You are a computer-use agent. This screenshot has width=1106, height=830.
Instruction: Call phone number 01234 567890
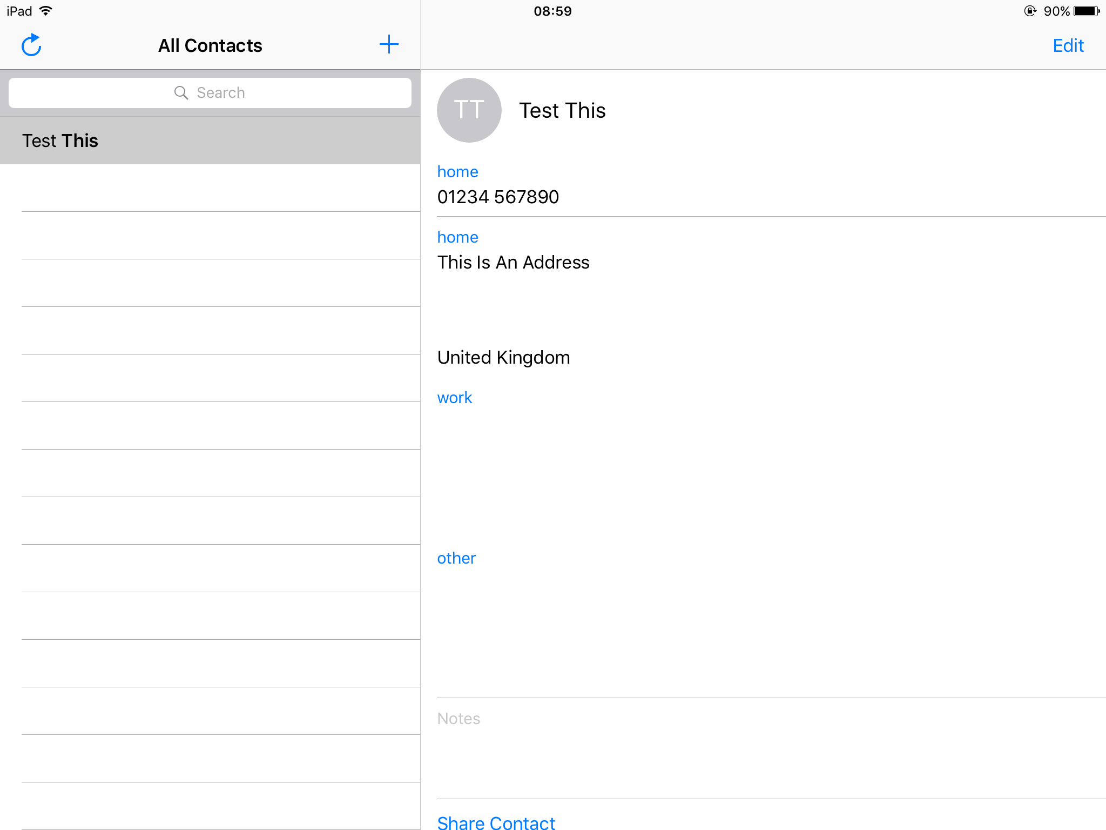tap(498, 197)
